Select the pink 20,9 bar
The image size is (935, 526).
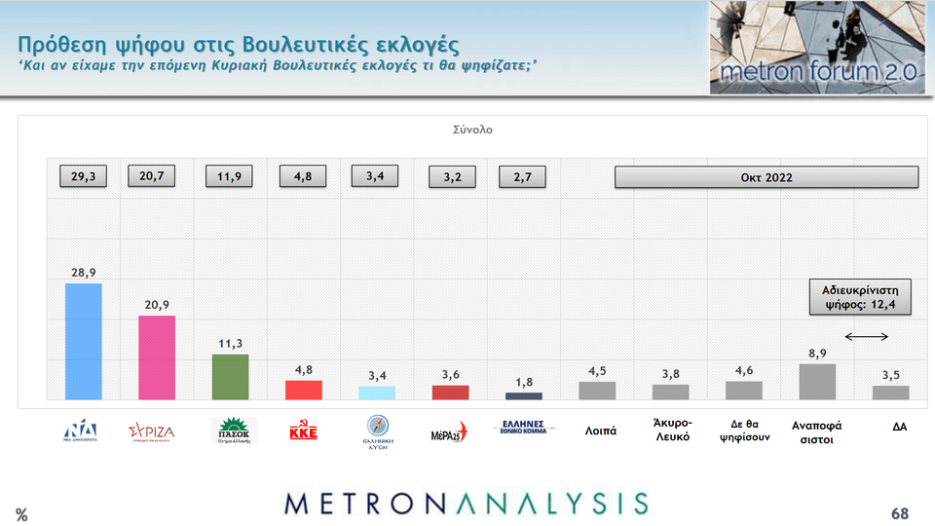coord(157,357)
